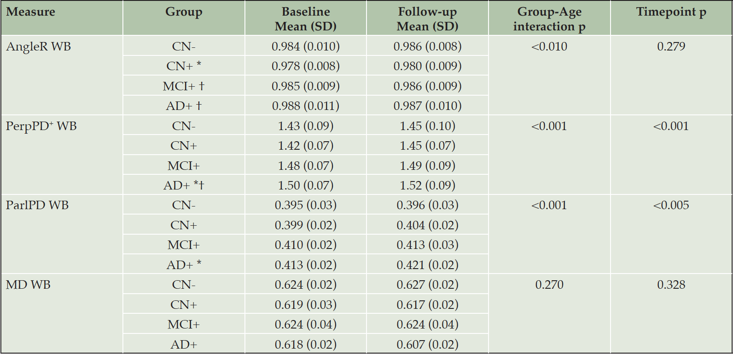Select the Group column header
This screenshot has height=354, width=733.
pos(184,12)
